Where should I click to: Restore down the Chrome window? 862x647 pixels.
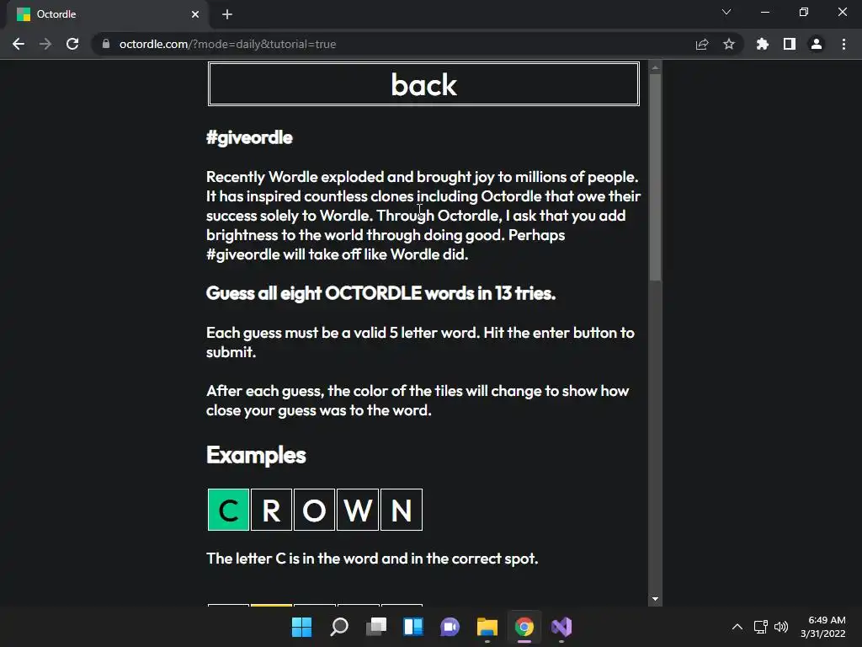coord(804,12)
